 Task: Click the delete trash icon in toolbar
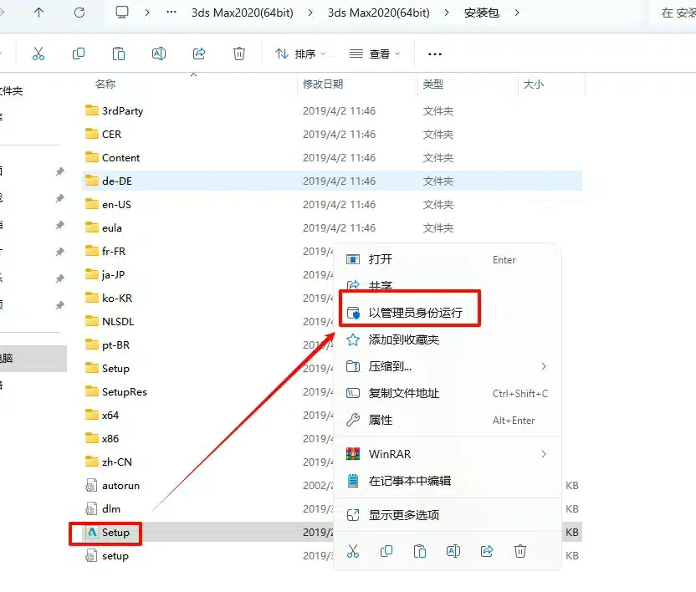[x=239, y=54]
